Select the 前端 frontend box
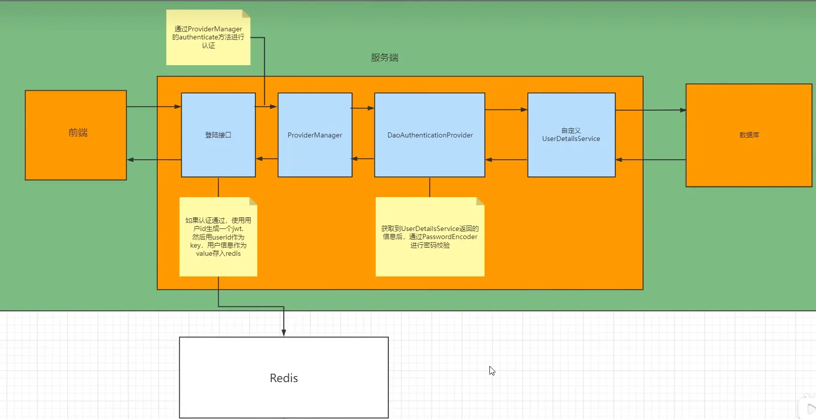 [76, 135]
